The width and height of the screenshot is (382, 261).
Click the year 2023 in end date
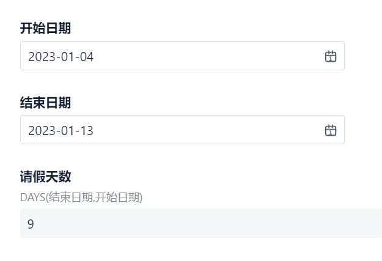tap(42, 131)
